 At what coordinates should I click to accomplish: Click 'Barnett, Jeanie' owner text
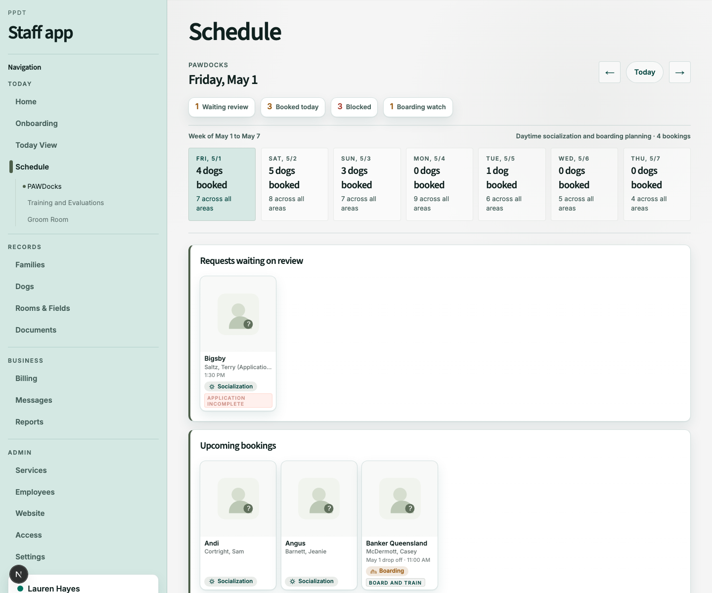(x=306, y=551)
